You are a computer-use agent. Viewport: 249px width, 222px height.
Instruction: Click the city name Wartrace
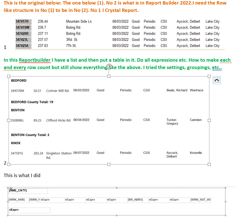tap(197, 90)
